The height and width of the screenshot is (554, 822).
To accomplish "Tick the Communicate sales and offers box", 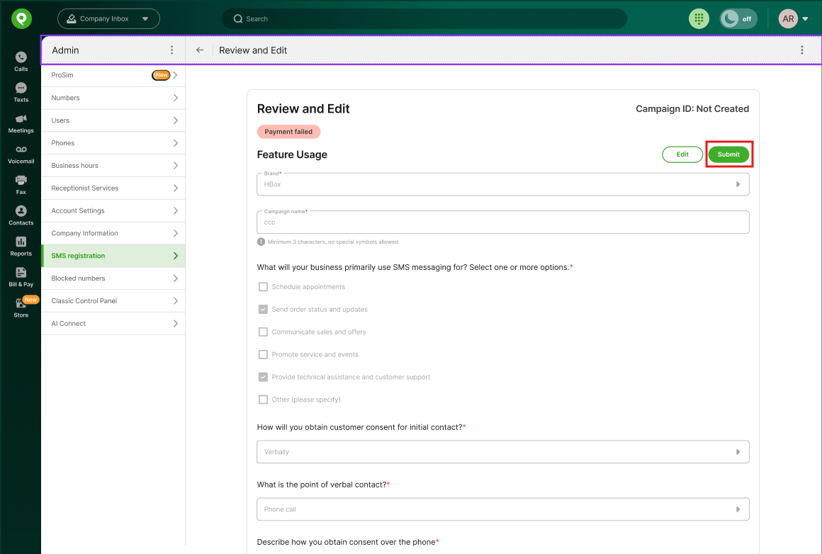I will (x=263, y=332).
